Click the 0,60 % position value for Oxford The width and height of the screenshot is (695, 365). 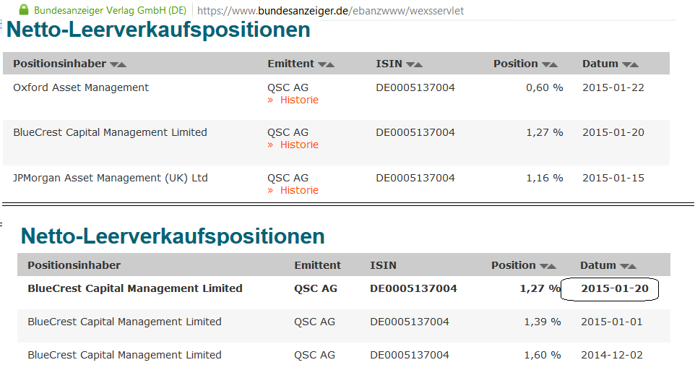point(544,87)
